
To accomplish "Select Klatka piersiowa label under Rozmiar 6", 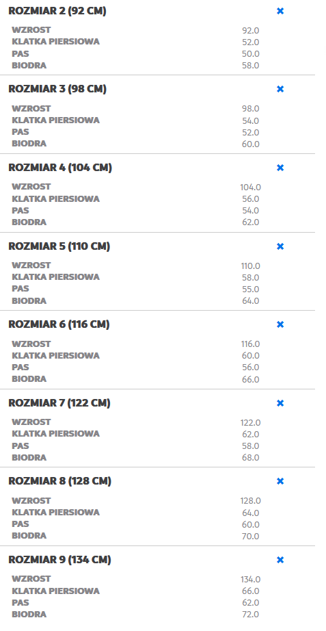I will [x=55, y=356].
